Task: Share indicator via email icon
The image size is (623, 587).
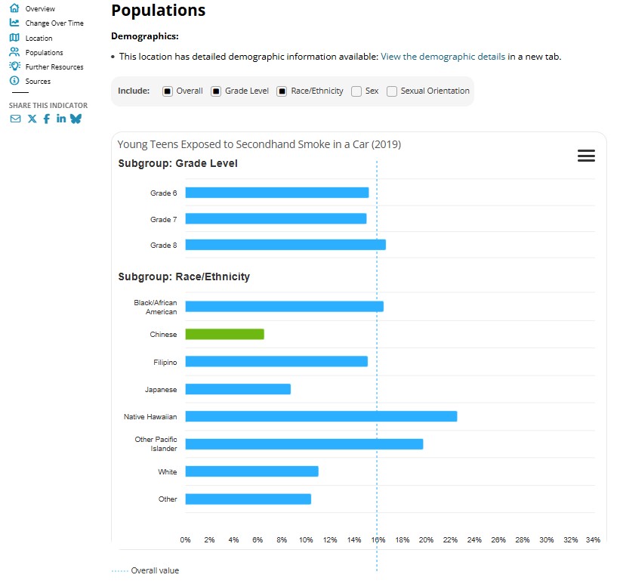Action: [x=15, y=119]
